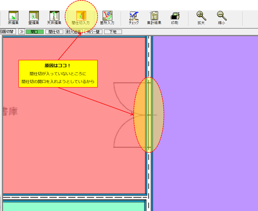Select the 耐火遮音 fire/sound mode button

pyautogui.click(x=74, y=32)
